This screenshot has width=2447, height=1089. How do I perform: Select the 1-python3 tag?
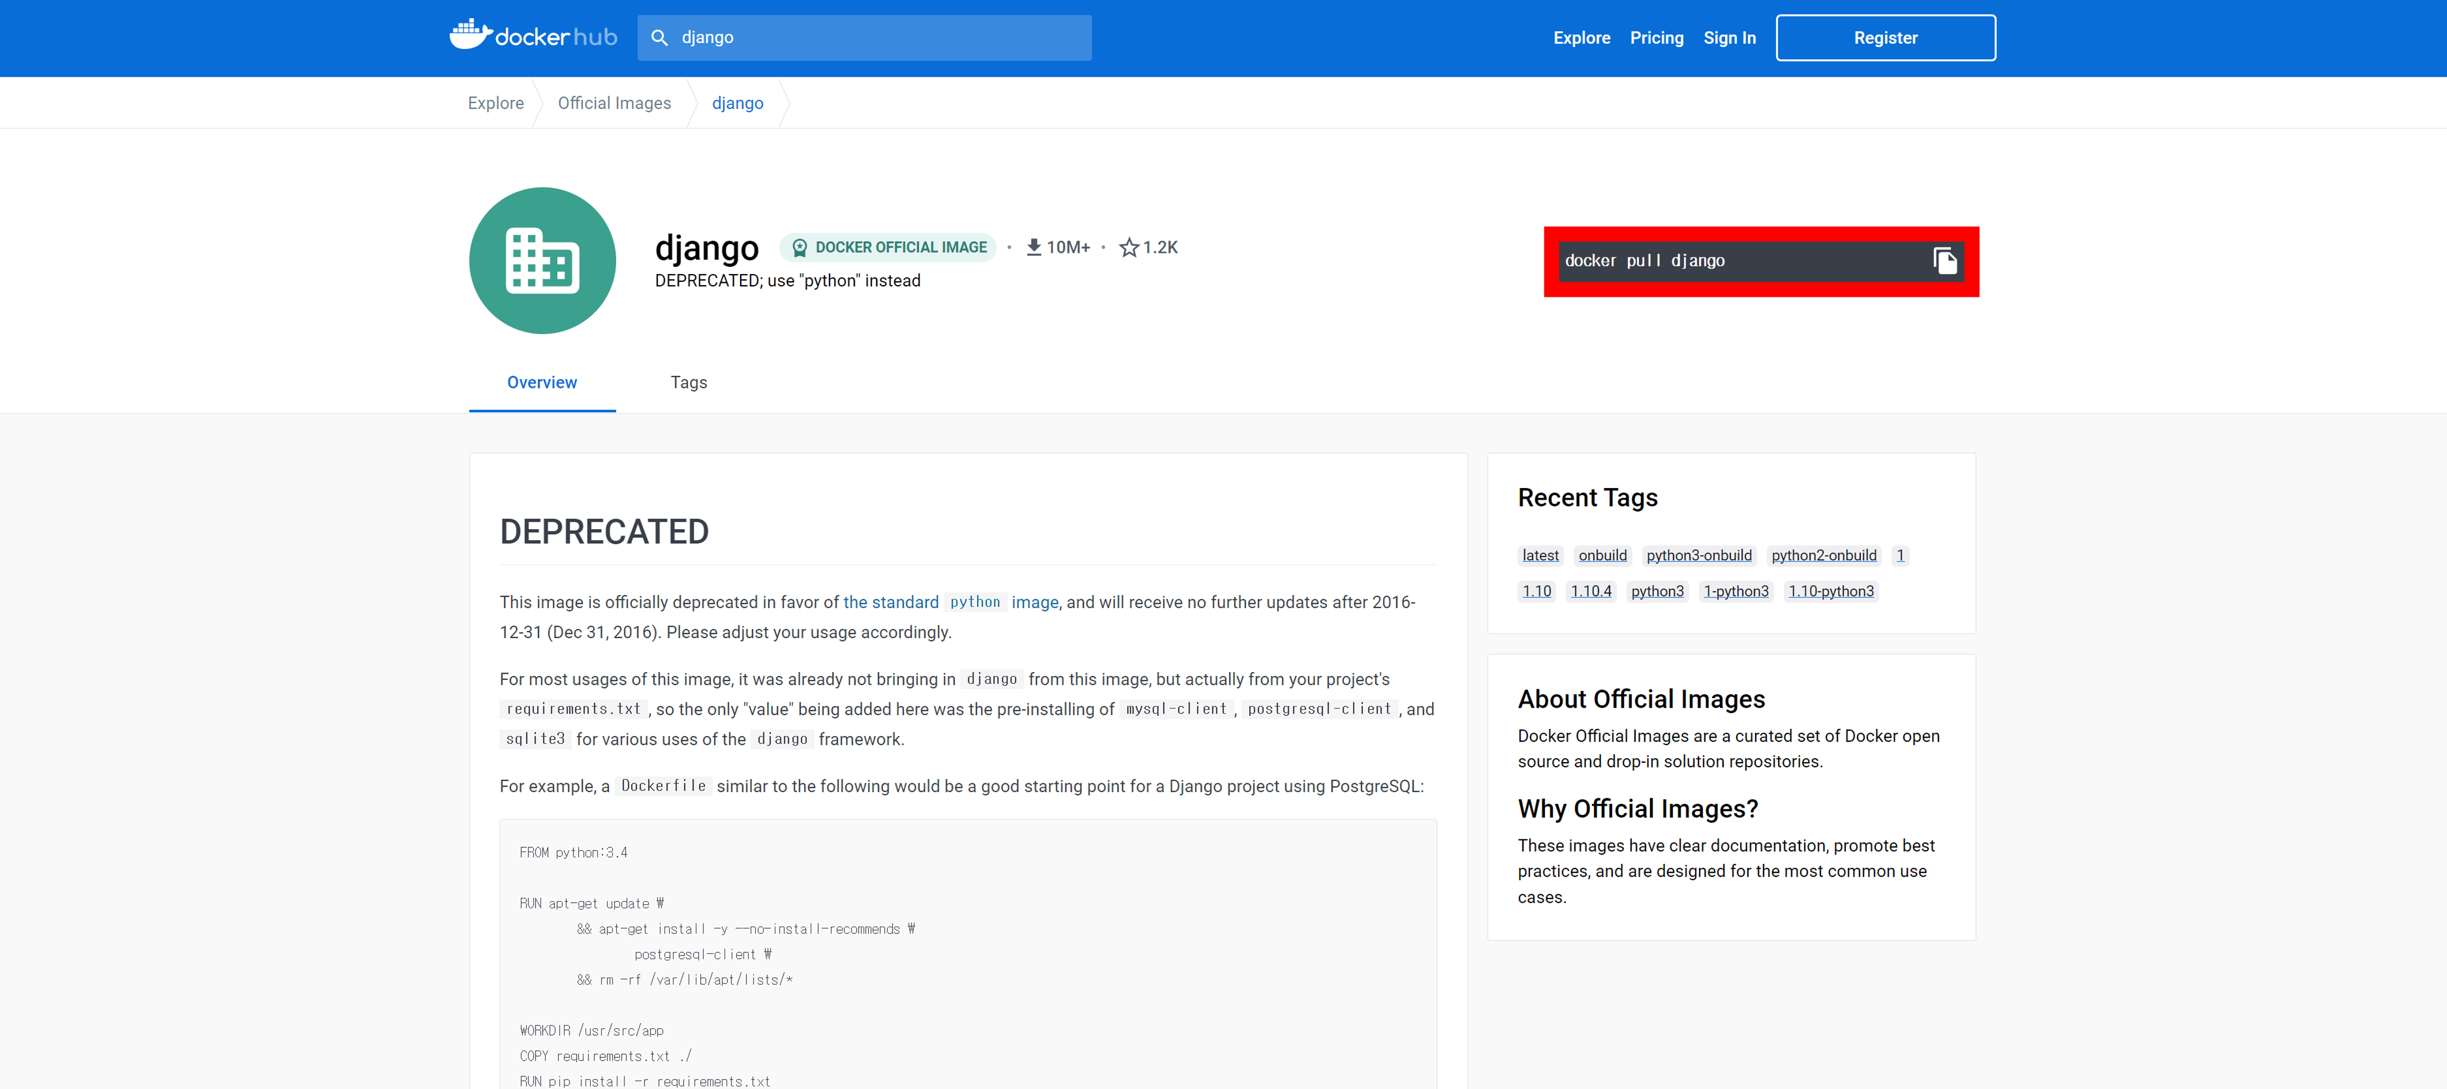point(1736,591)
